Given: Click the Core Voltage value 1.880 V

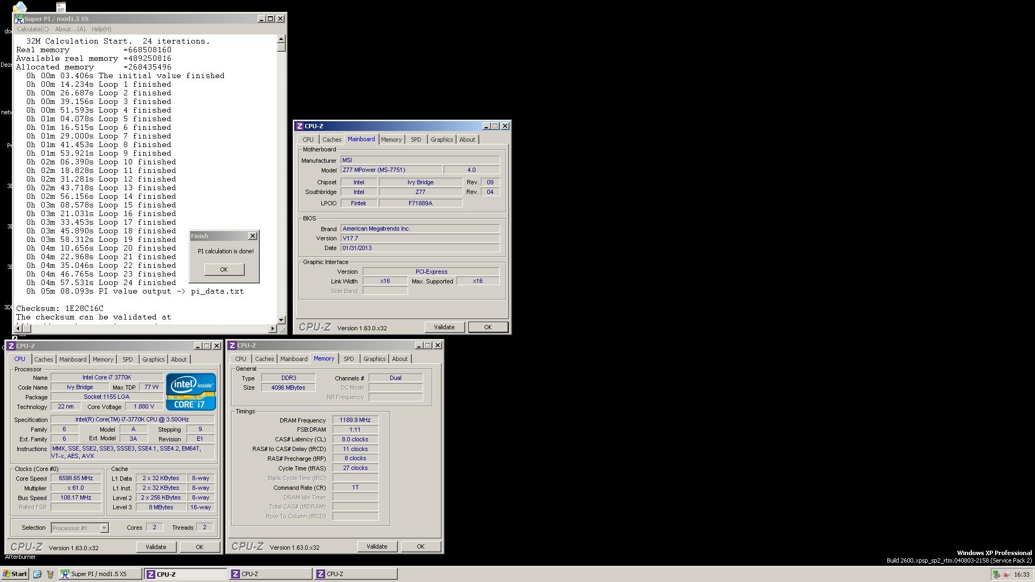Looking at the screenshot, I should pos(144,406).
